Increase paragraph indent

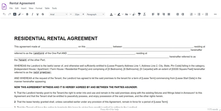(183, 14)
